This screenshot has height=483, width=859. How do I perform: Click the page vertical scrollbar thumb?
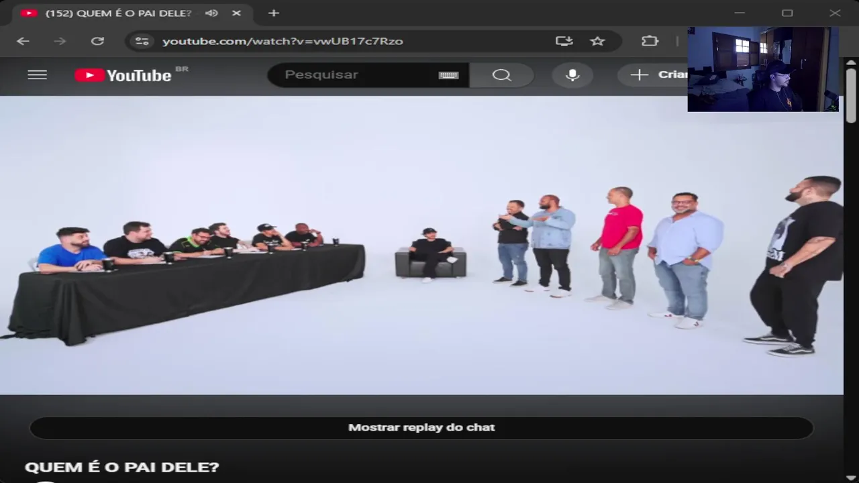851,94
